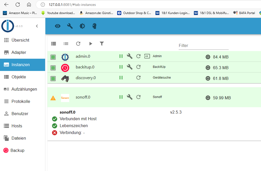Toggle expert mode head icon

pyautogui.click(x=94, y=26)
